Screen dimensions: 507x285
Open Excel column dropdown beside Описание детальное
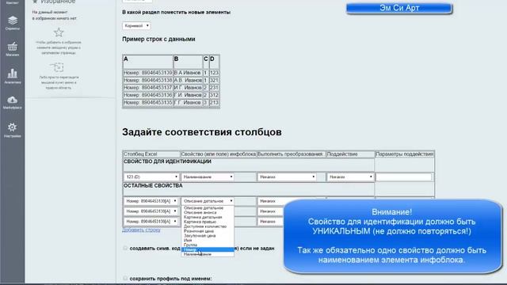pos(151,201)
